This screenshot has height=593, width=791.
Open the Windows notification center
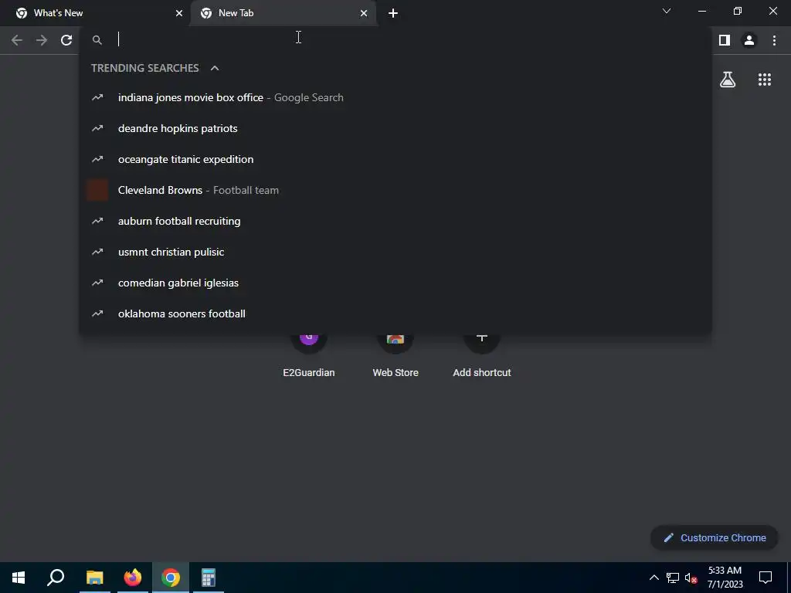(766, 578)
